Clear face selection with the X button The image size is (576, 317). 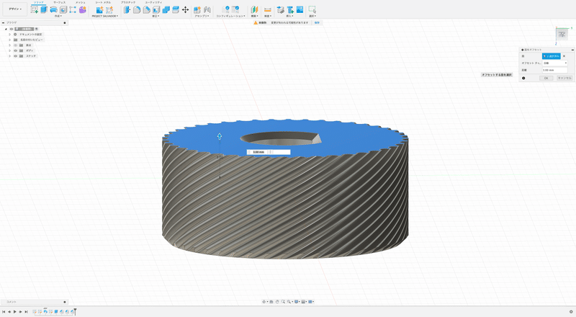564,56
